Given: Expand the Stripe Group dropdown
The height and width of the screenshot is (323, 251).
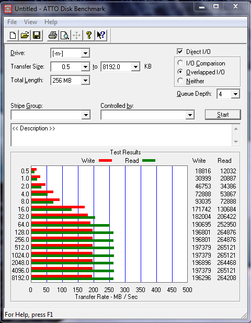Looking at the screenshot, I should tap(86, 115).
